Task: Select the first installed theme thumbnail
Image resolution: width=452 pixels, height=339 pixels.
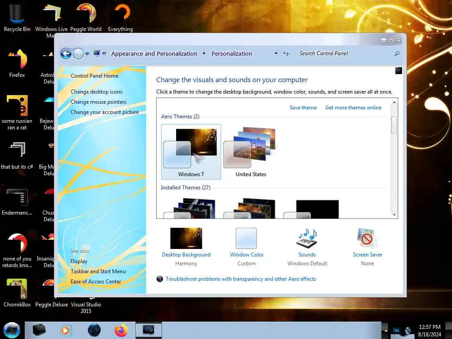Action: 190,208
